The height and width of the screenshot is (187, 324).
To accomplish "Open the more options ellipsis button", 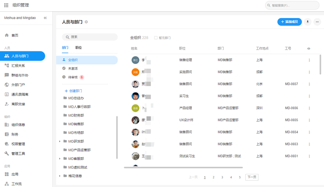I will coord(317,22).
